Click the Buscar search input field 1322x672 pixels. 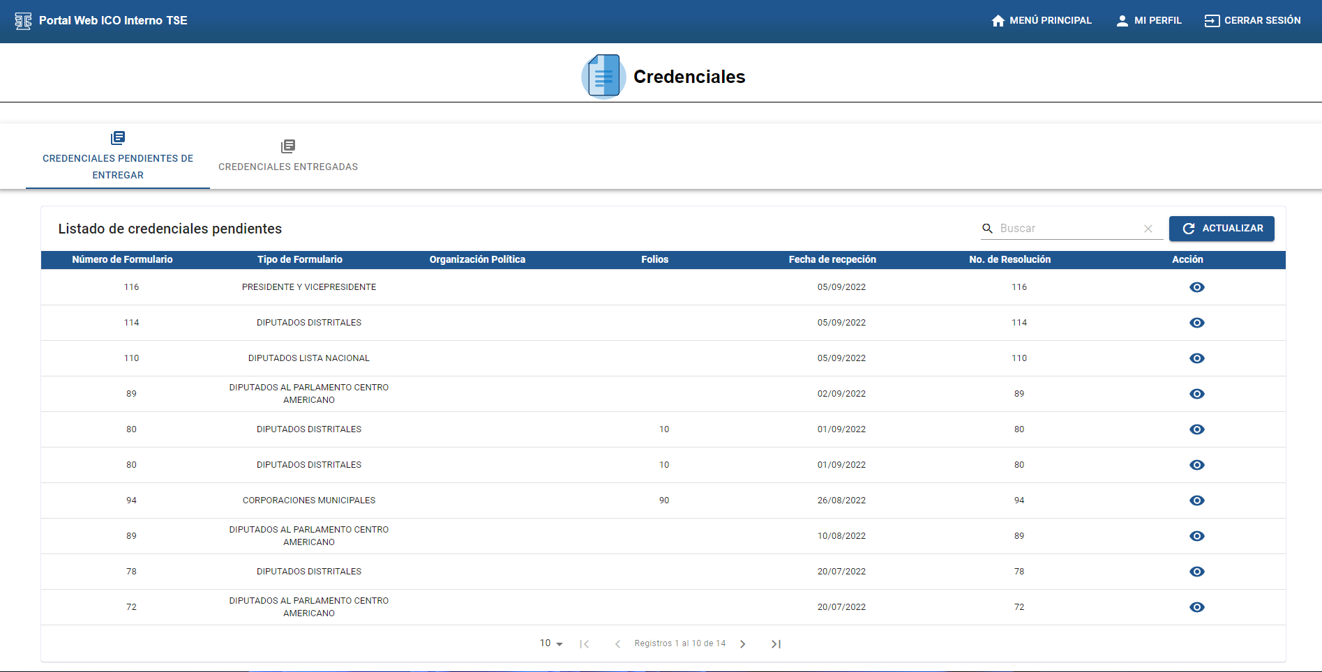(x=1067, y=229)
